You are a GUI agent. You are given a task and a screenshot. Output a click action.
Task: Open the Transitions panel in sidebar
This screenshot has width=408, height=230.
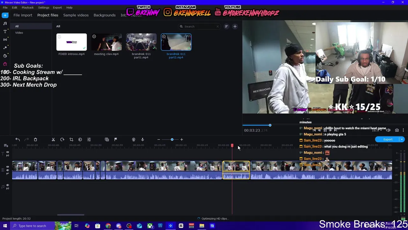tap(5, 40)
